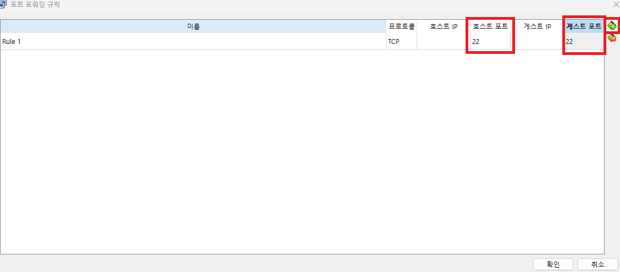Select the guest port 22 cell
This screenshot has height=272, width=620.
[584, 41]
